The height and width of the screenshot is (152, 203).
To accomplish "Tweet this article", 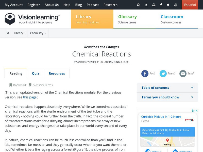I will tap(163, 73).
